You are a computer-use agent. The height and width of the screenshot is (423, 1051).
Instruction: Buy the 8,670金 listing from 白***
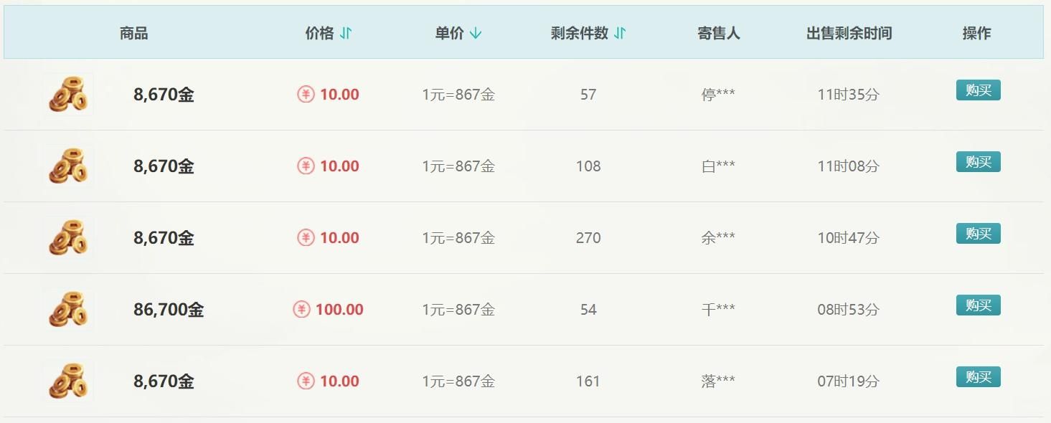(978, 162)
